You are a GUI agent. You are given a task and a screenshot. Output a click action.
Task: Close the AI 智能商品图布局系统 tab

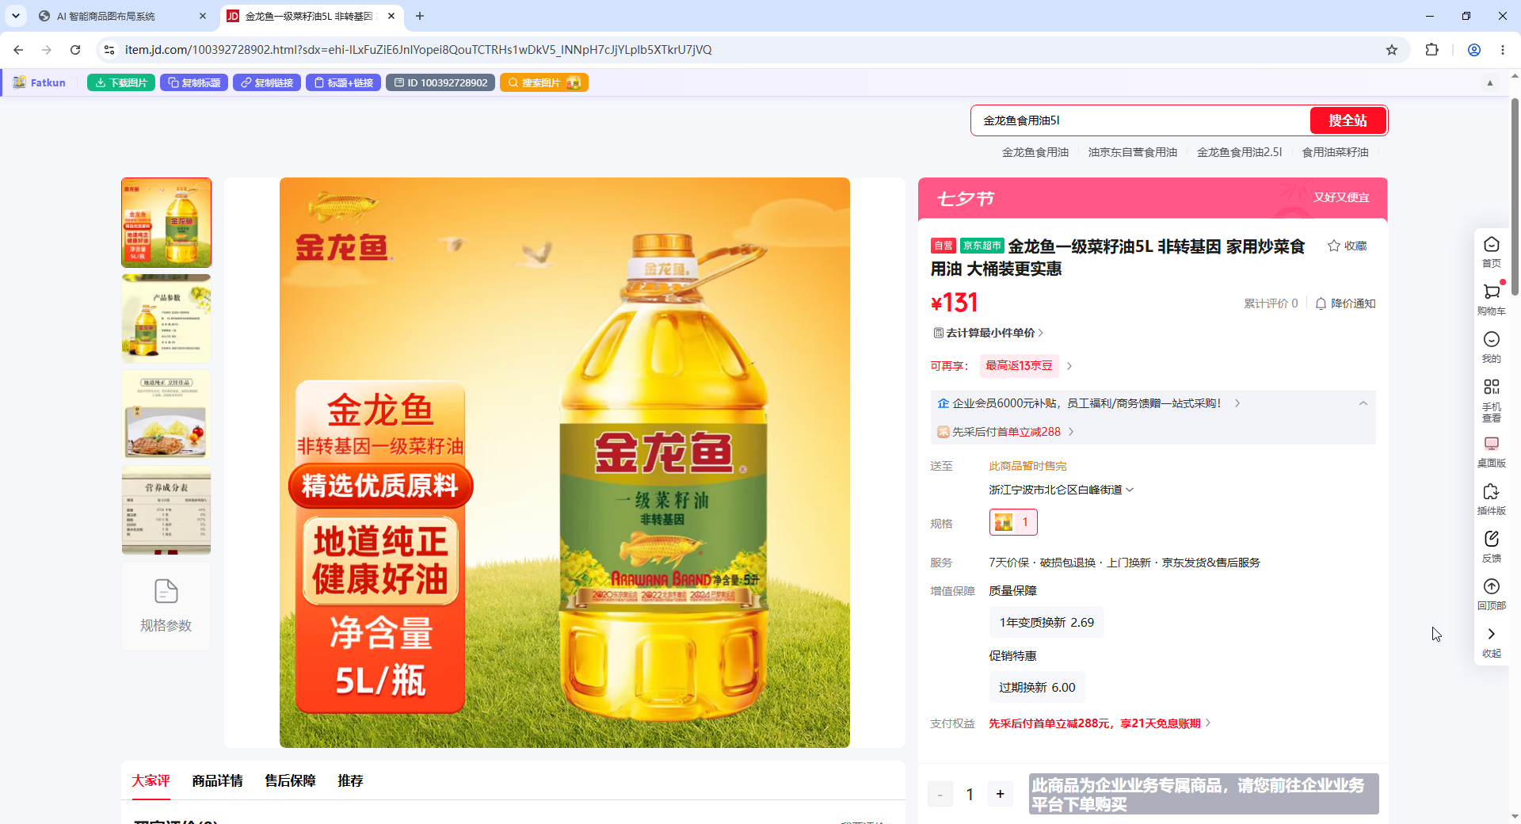[x=203, y=16]
